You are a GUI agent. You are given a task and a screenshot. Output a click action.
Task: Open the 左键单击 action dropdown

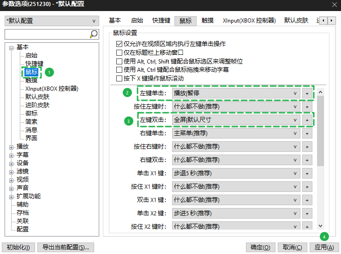(235, 93)
